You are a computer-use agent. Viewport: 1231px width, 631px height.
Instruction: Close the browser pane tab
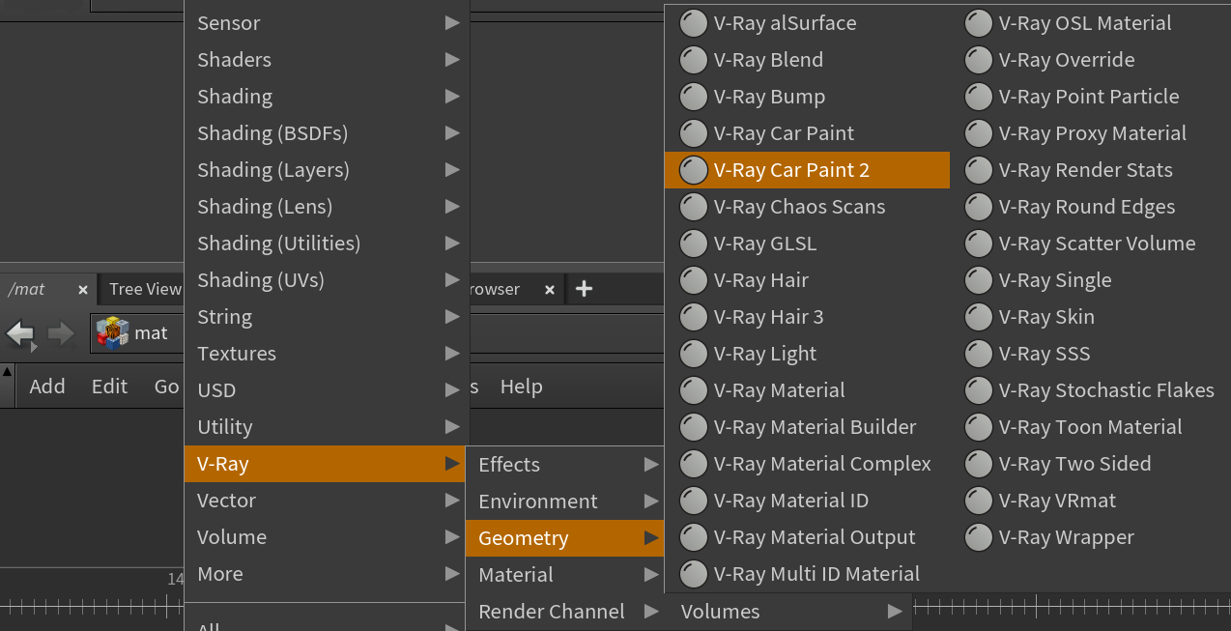pyautogui.click(x=550, y=290)
